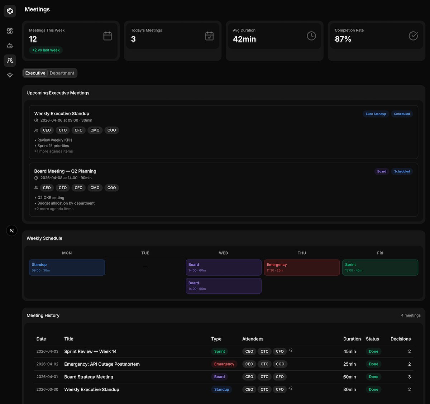Click the app logo in sidebar
This screenshot has width=430, height=404.
[10, 11]
